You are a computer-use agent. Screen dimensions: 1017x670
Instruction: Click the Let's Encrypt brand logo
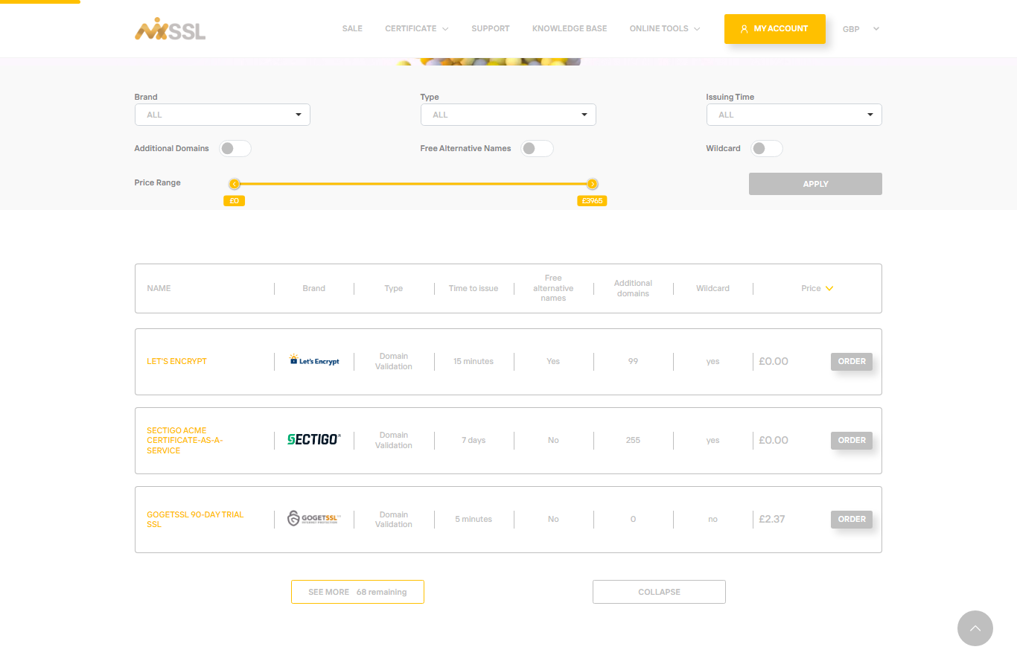(314, 360)
